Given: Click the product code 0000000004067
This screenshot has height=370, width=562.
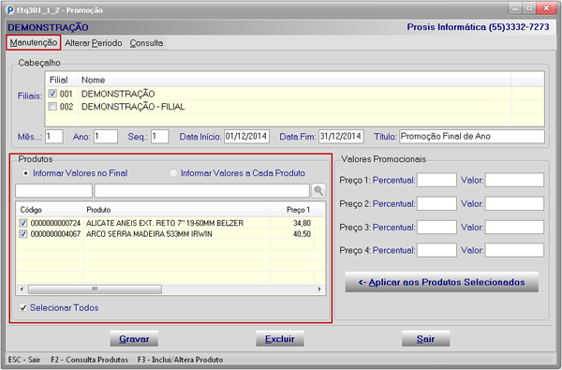Looking at the screenshot, I should (x=55, y=234).
